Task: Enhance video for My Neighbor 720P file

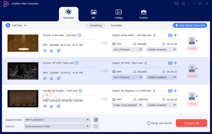Action: tap(59, 106)
